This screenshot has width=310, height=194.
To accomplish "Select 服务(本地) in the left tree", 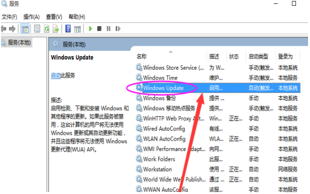I will tap(16, 43).
